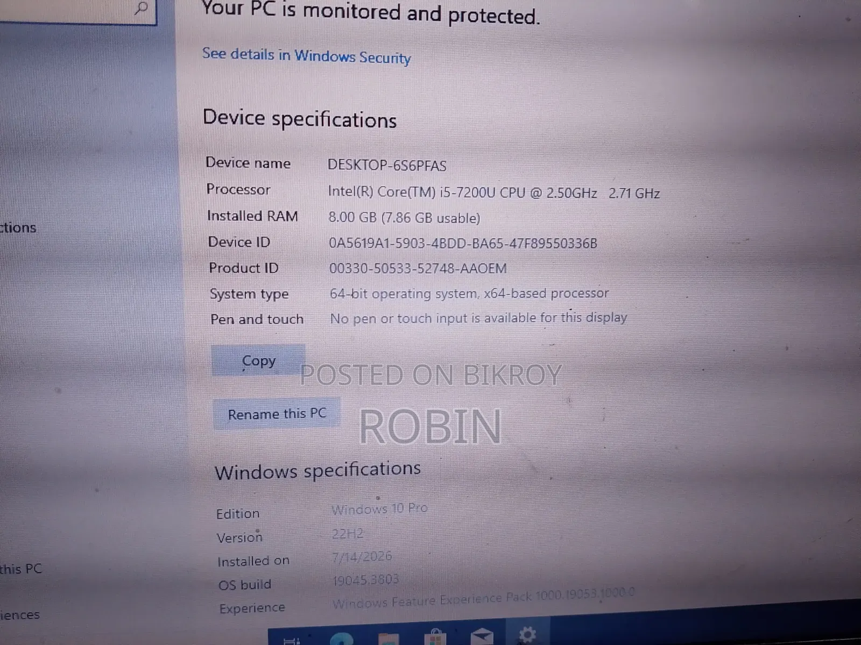861x645 pixels.
Task: Click the System type label
Action: (249, 294)
